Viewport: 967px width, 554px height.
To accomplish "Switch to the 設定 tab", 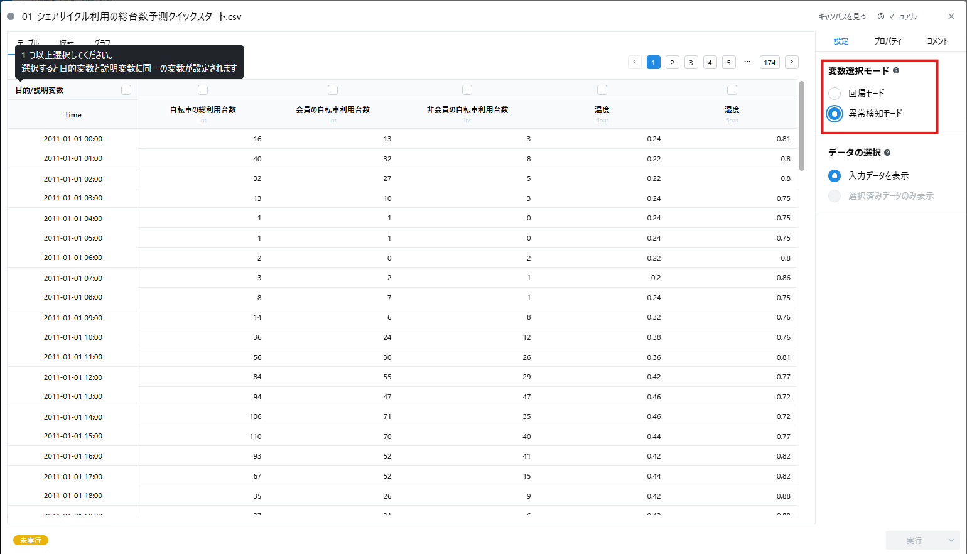I will (x=841, y=41).
